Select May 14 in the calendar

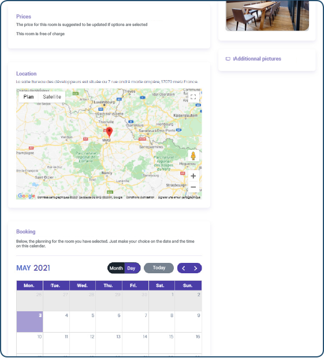(x=135, y=342)
